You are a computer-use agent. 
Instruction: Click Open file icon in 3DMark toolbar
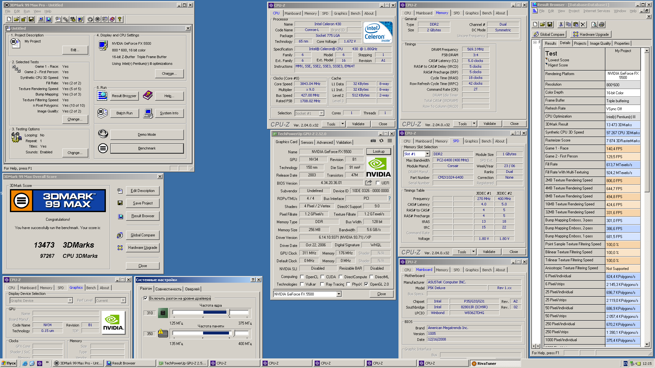16,19
